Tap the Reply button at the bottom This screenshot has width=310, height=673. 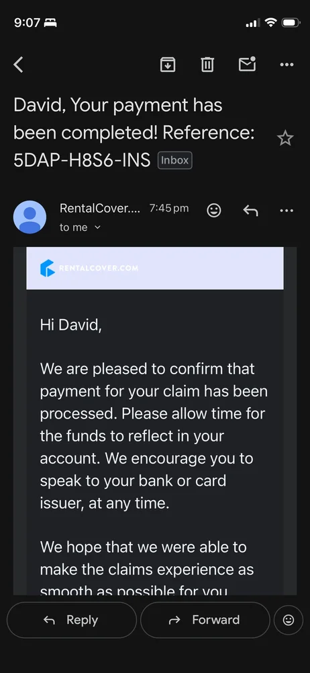click(x=72, y=620)
